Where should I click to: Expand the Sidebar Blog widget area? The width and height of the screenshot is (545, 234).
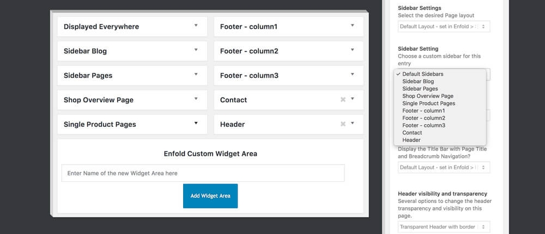pos(196,50)
